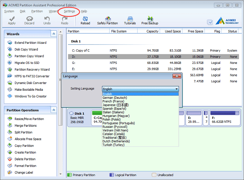The image size is (244, 180).
Task: Select Make Bootable Media
Action: point(29,89)
